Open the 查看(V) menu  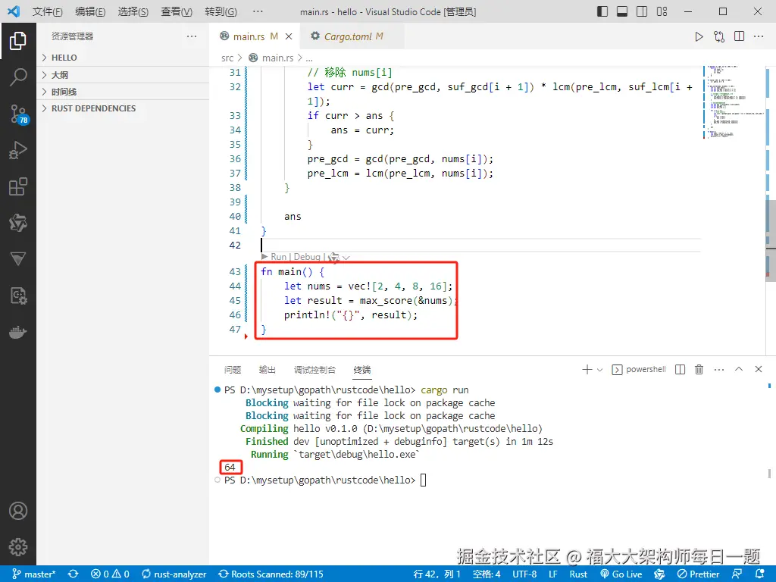(x=177, y=11)
